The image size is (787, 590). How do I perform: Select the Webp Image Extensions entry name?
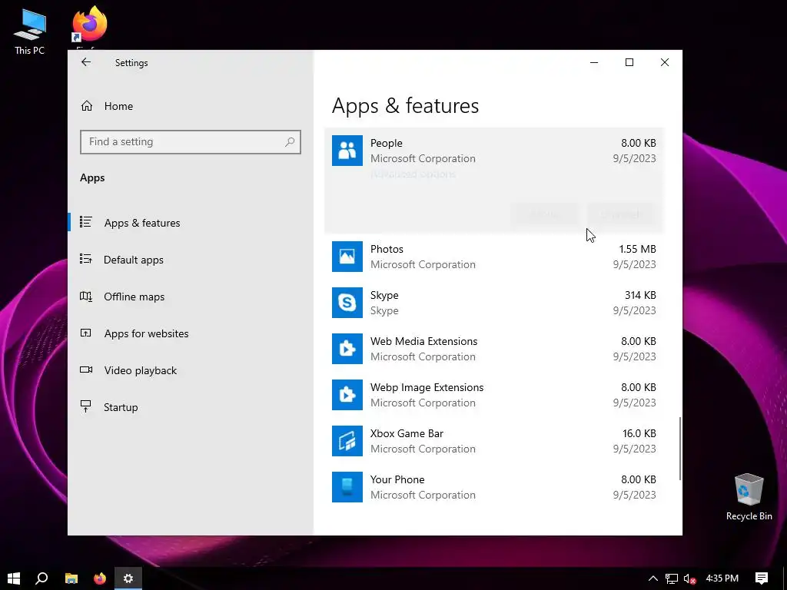(427, 387)
